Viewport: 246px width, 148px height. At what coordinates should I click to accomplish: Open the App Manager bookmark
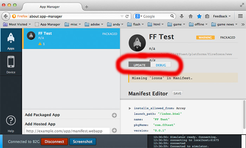[47, 24]
